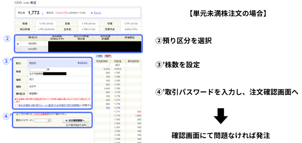302x143 pixels.
Task: Select red price 1,771 in the order book
Action: point(117,112)
